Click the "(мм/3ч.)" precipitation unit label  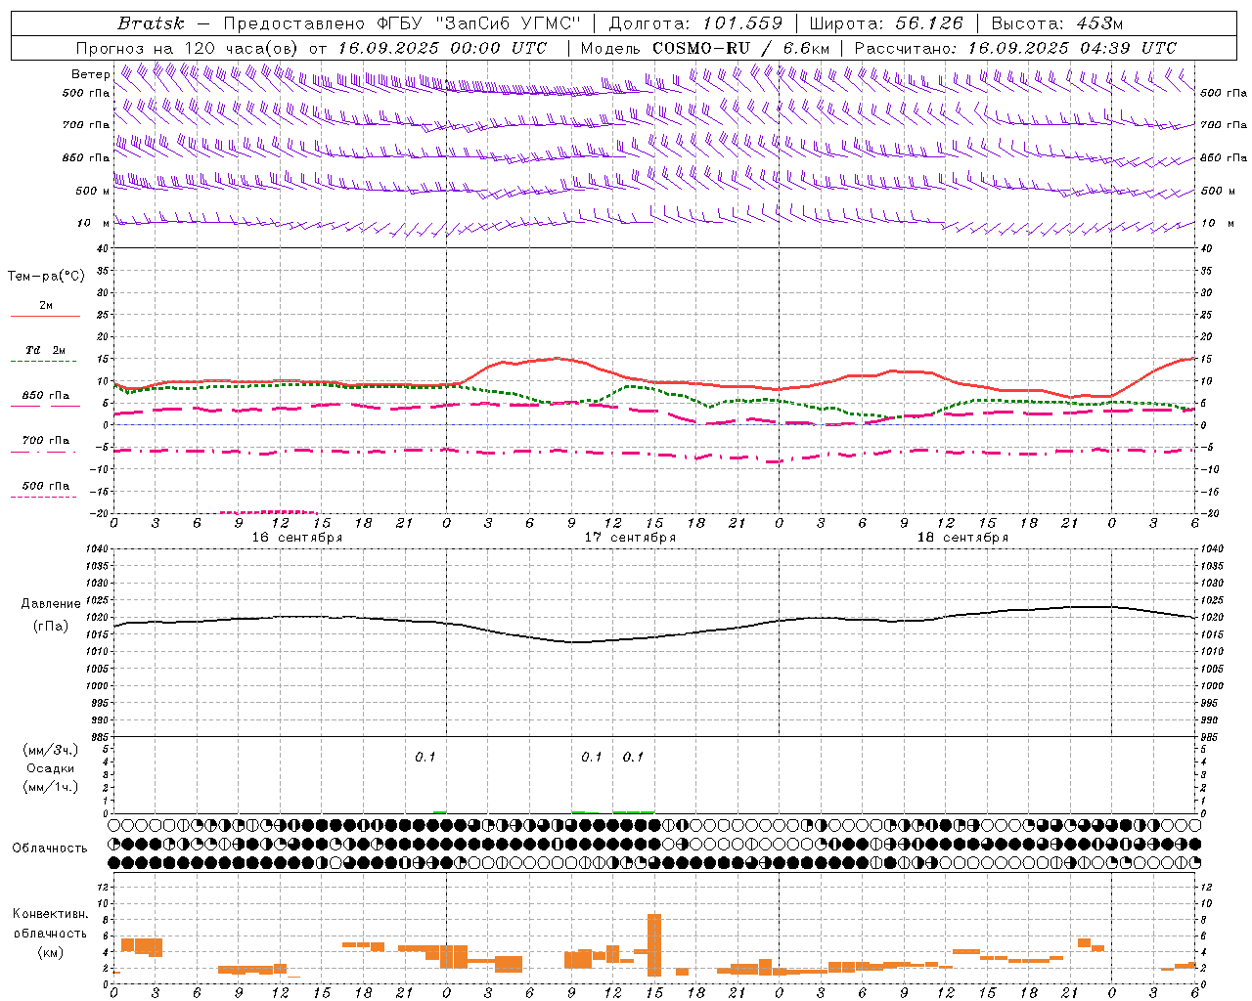click(x=51, y=750)
